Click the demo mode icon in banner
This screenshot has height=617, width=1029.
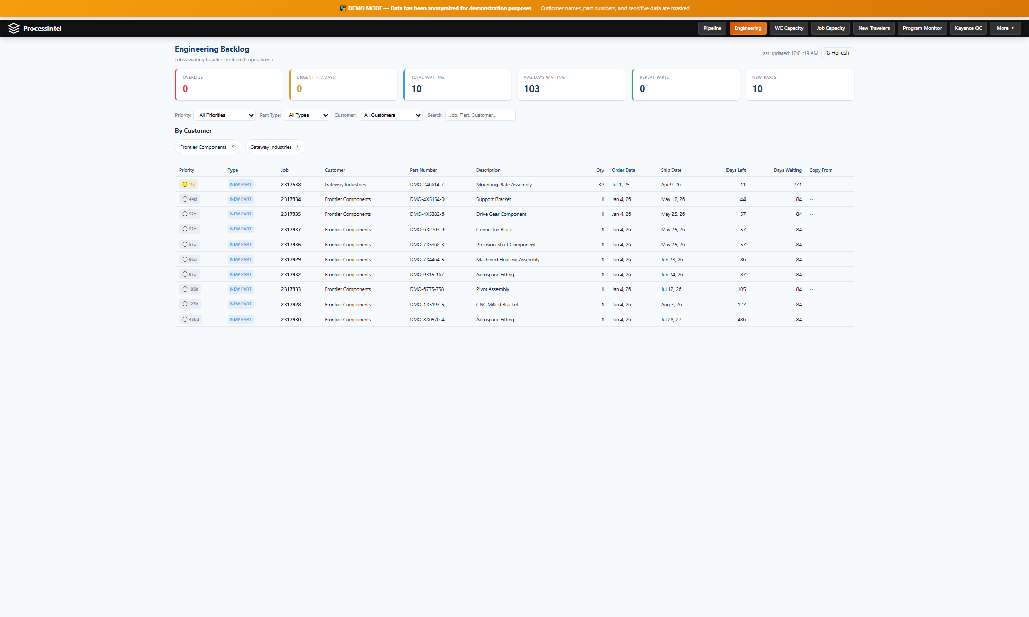343,8
